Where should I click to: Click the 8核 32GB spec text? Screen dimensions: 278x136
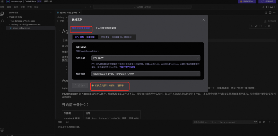pyautogui.click(x=81, y=48)
